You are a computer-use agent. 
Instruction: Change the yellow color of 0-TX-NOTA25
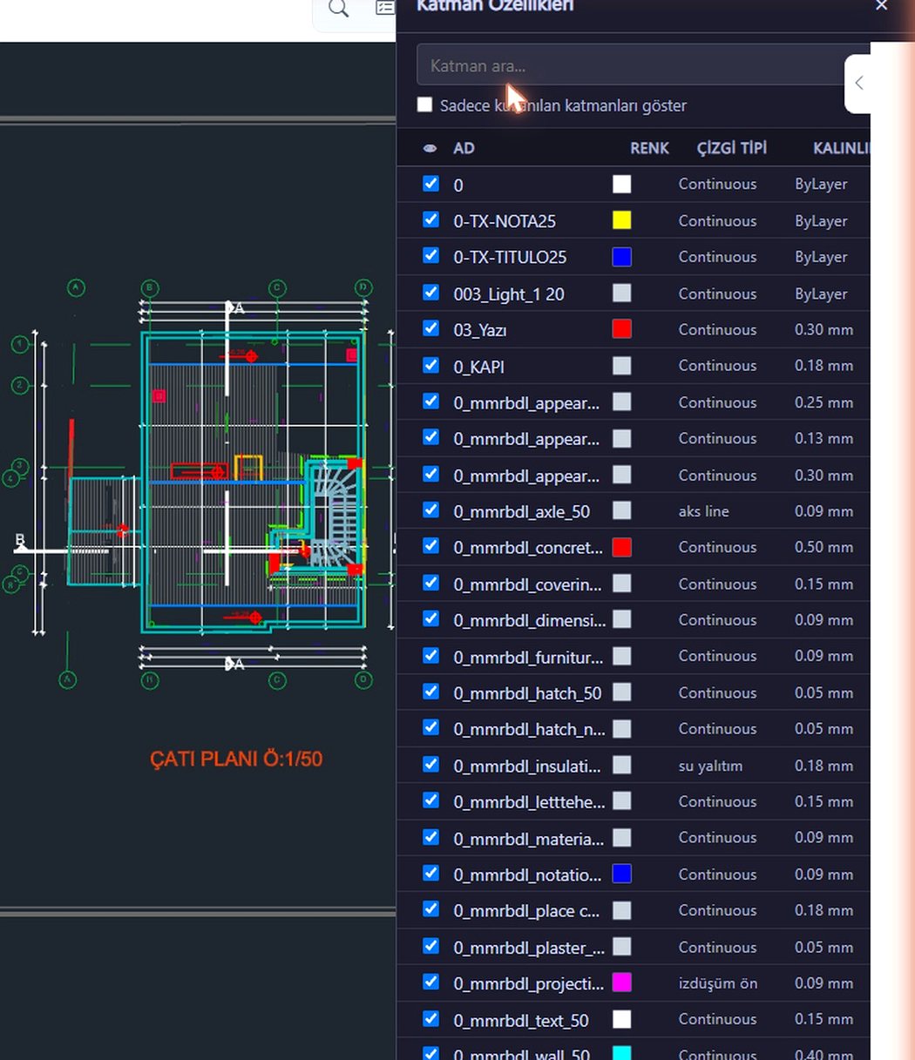click(621, 220)
